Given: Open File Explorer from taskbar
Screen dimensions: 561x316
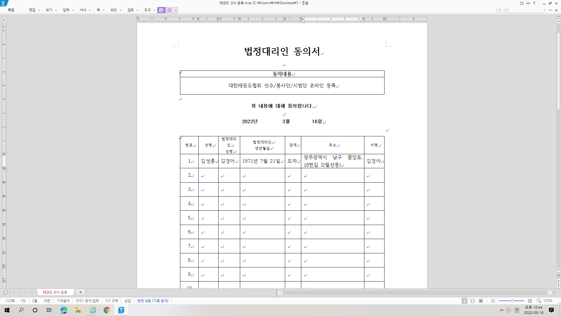Looking at the screenshot, I should (78, 310).
